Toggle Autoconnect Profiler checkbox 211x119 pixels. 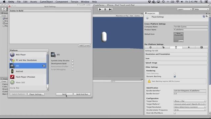point(73,66)
